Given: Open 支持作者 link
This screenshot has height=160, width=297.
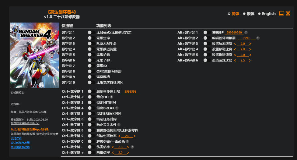Looking at the screenshot, I should pos(16,138).
